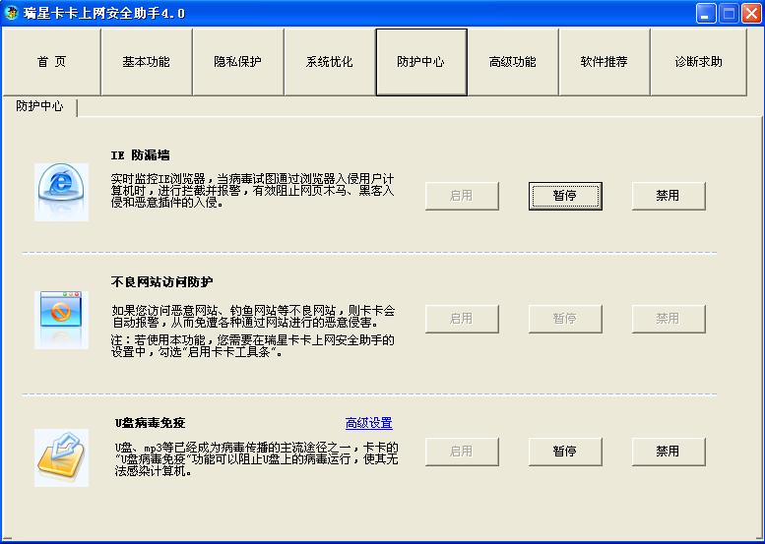The width and height of the screenshot is (765, 544).
Task: Click the 不良网站访问防护 blocked-site icon
Action: tap(61, 320)
